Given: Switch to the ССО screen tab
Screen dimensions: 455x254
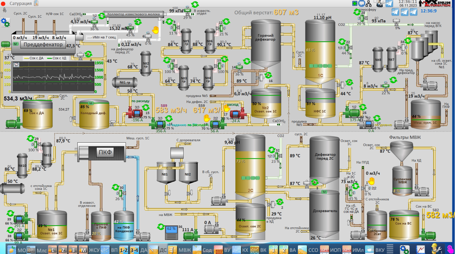Looking at the screenshot, I should (x=313, y=250).
